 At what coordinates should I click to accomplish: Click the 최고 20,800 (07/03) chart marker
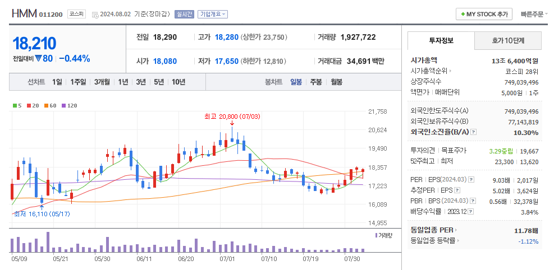point(232,117)
